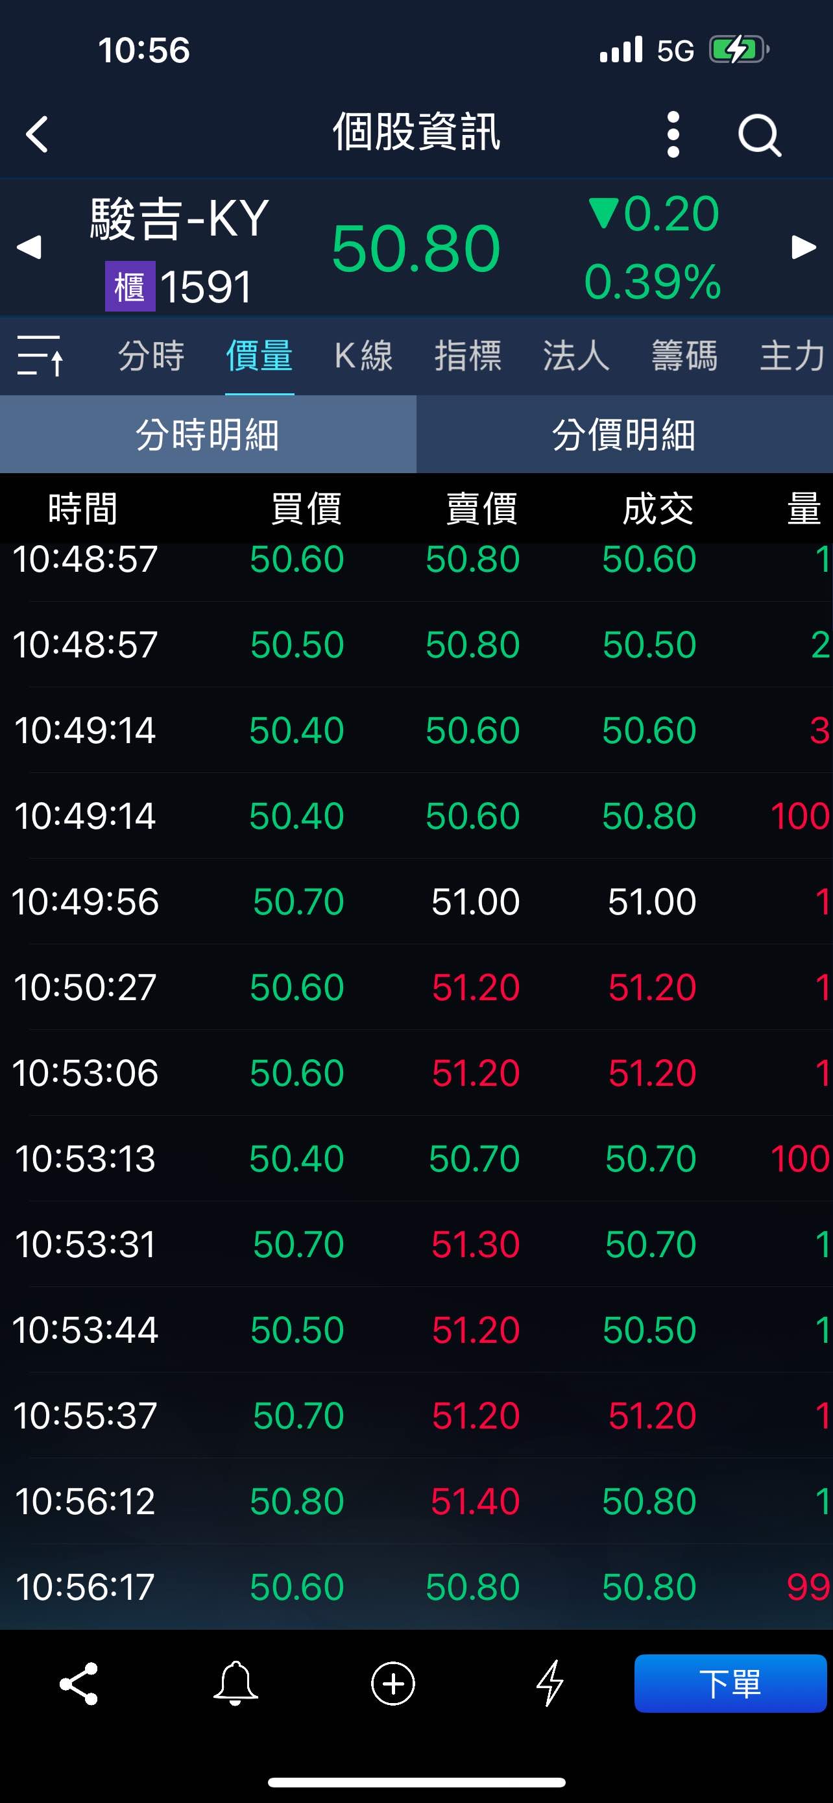
Task: Select the 10:50:27 trade row
Action: click(416, 988)
